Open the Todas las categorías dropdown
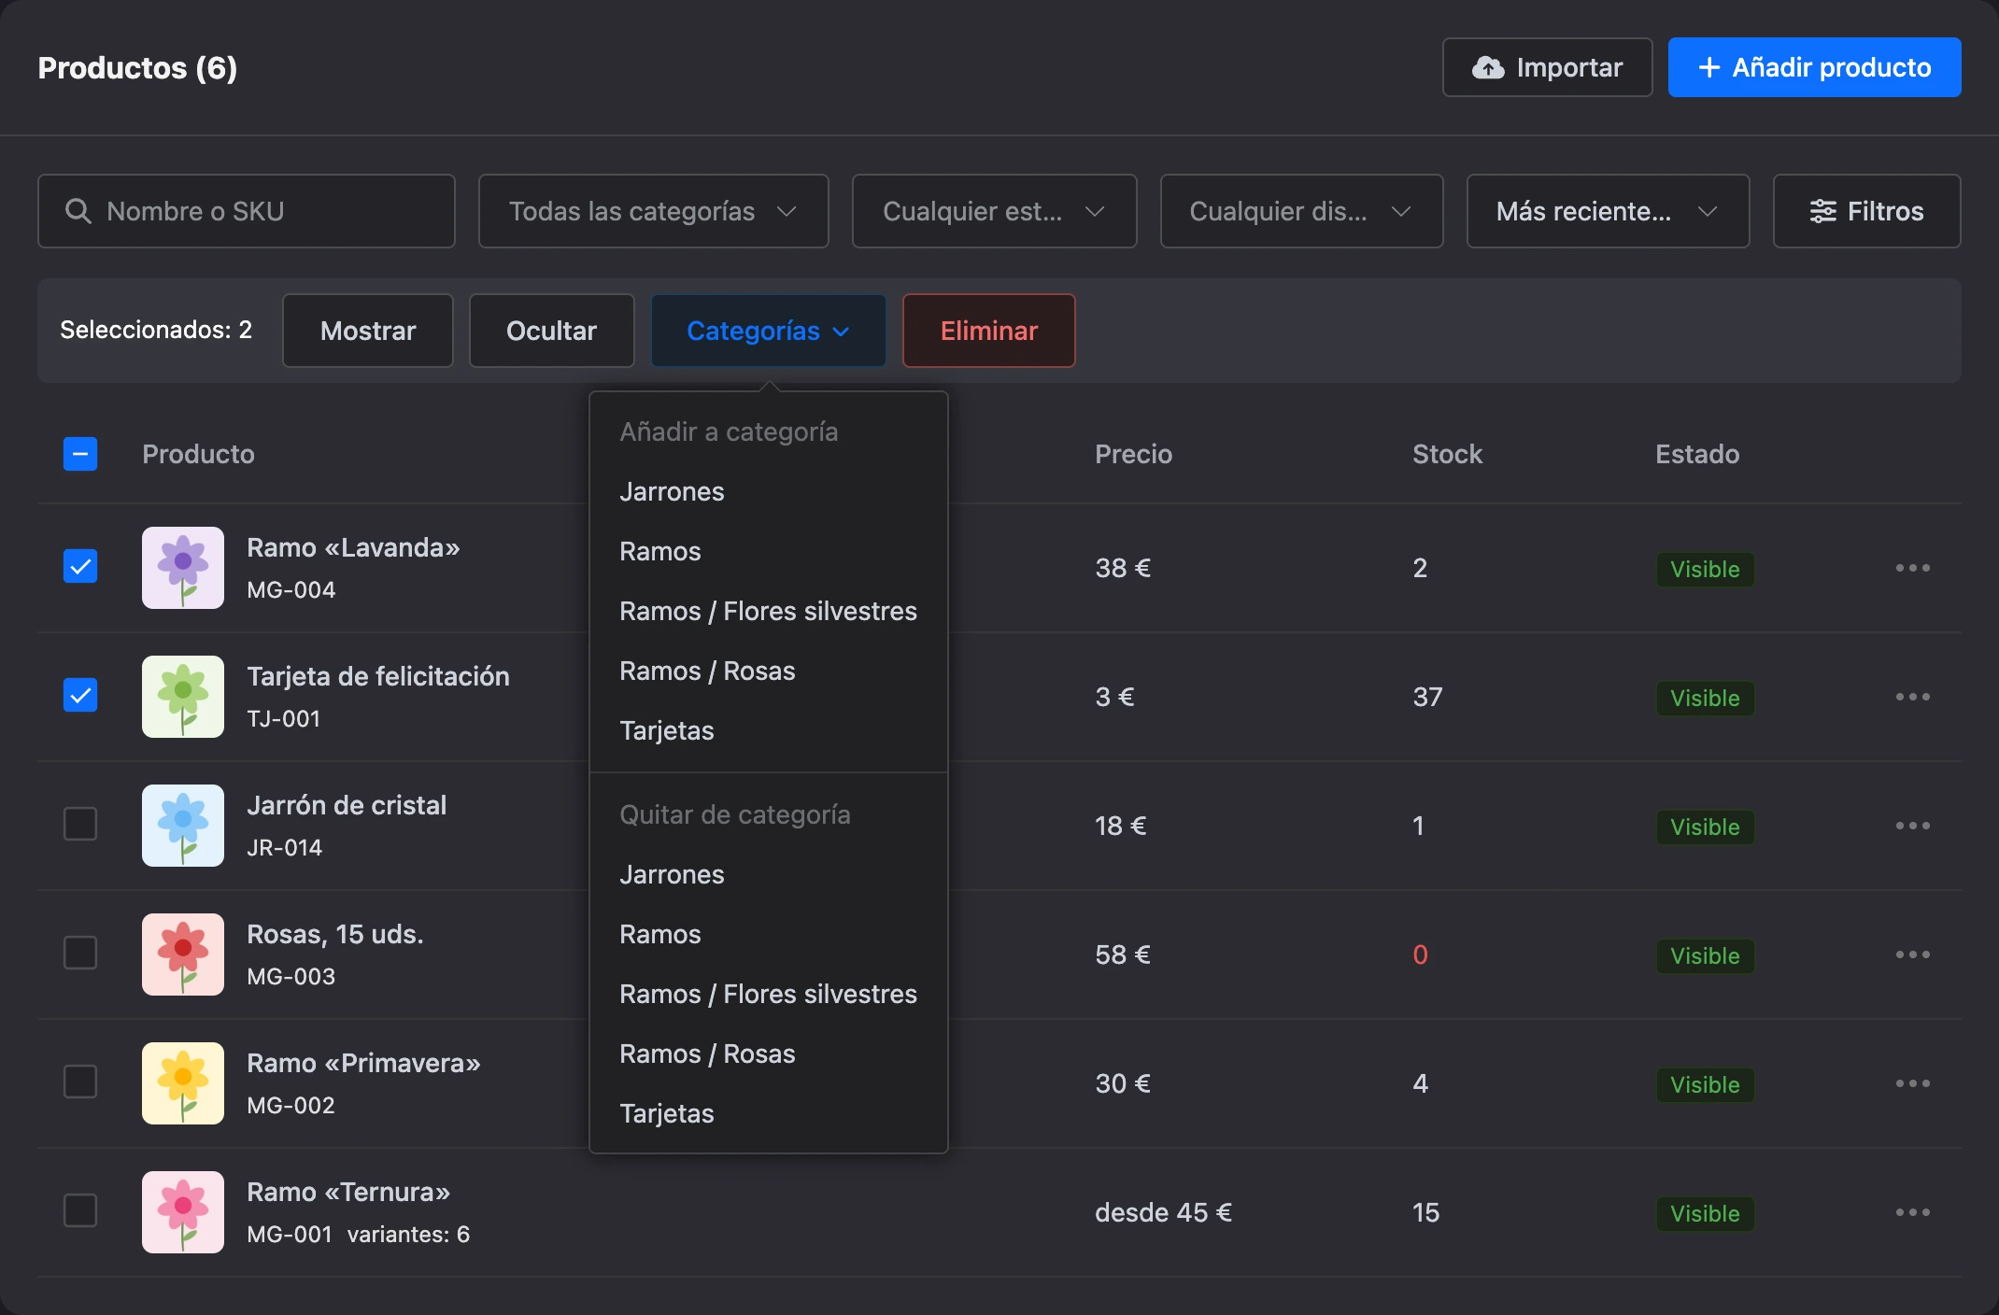The height and width of the screenshot is (1315, 1999). (x=653, y=211)
